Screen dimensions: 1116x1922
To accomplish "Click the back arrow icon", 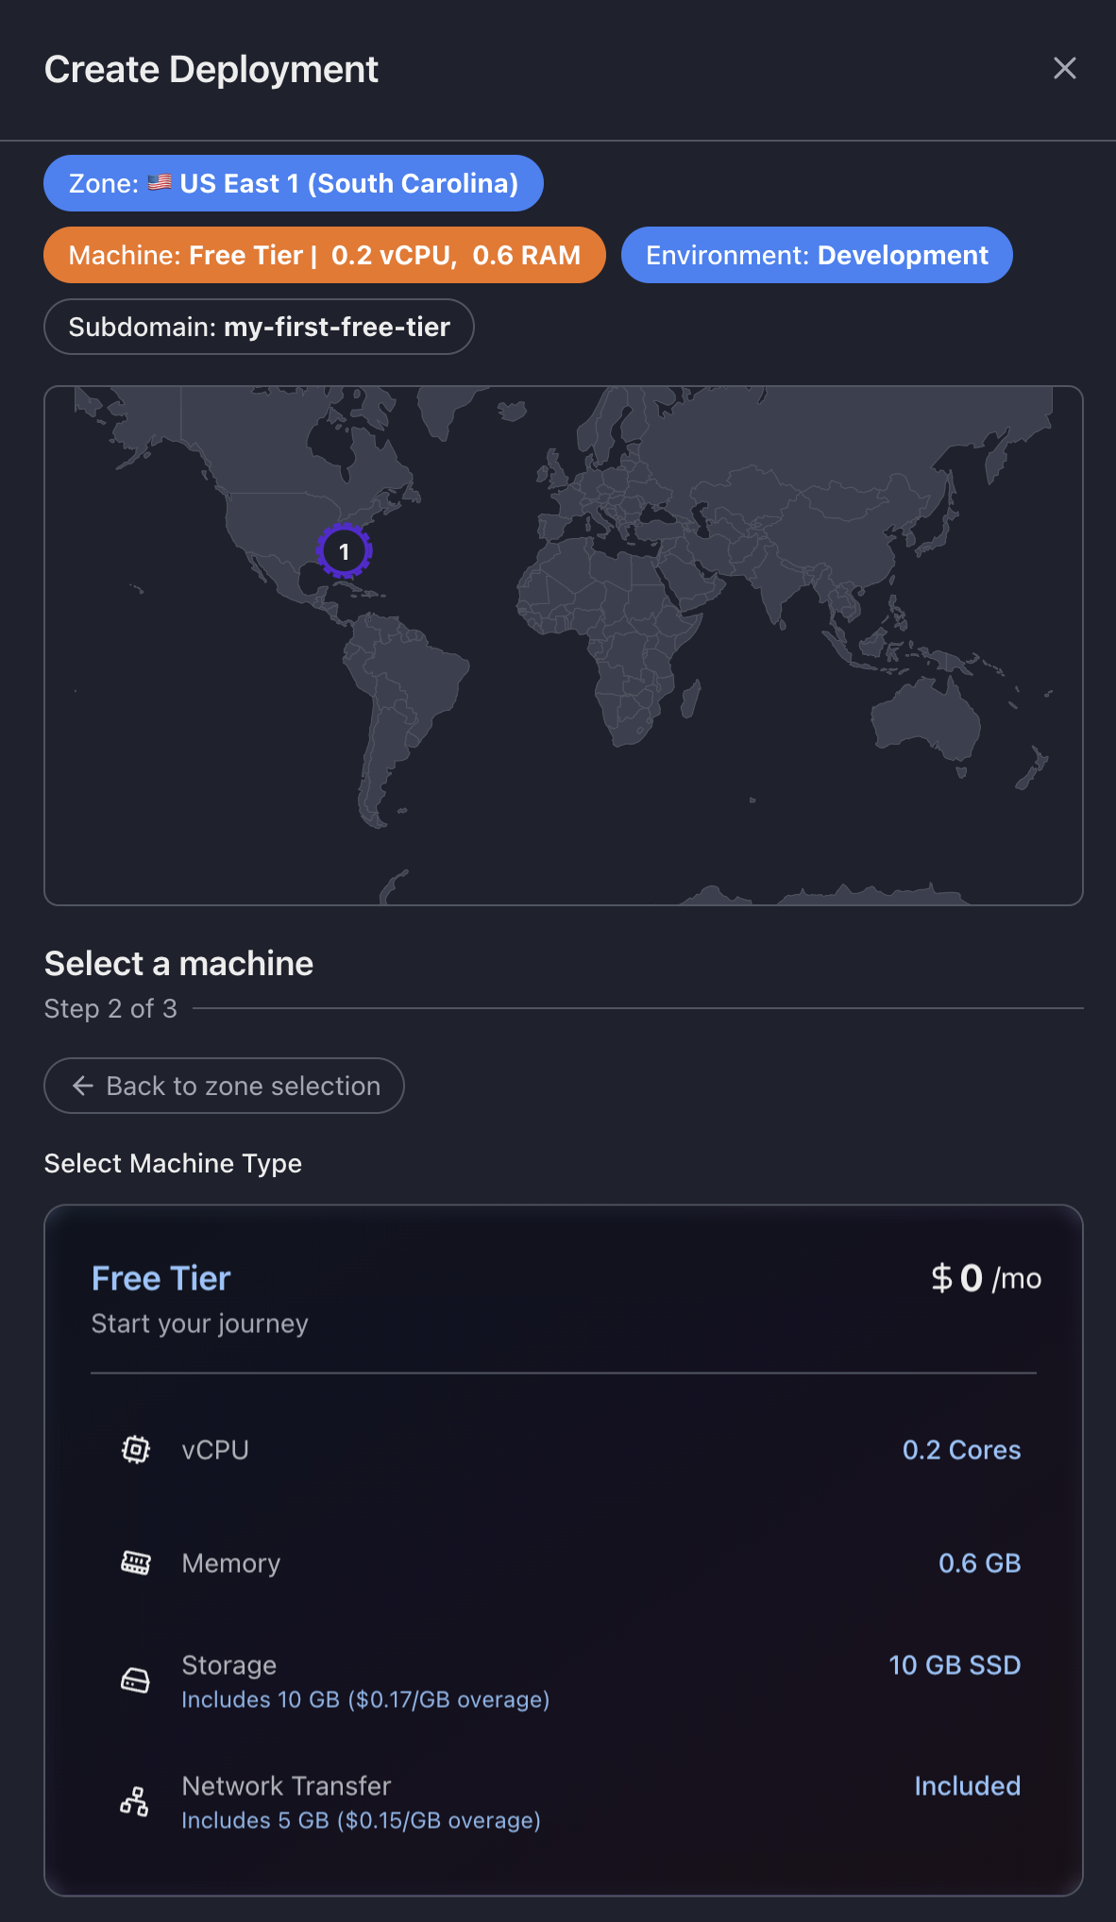I will (83, 1086).
